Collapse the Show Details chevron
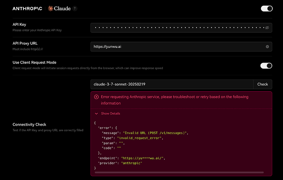 [96, 113]
